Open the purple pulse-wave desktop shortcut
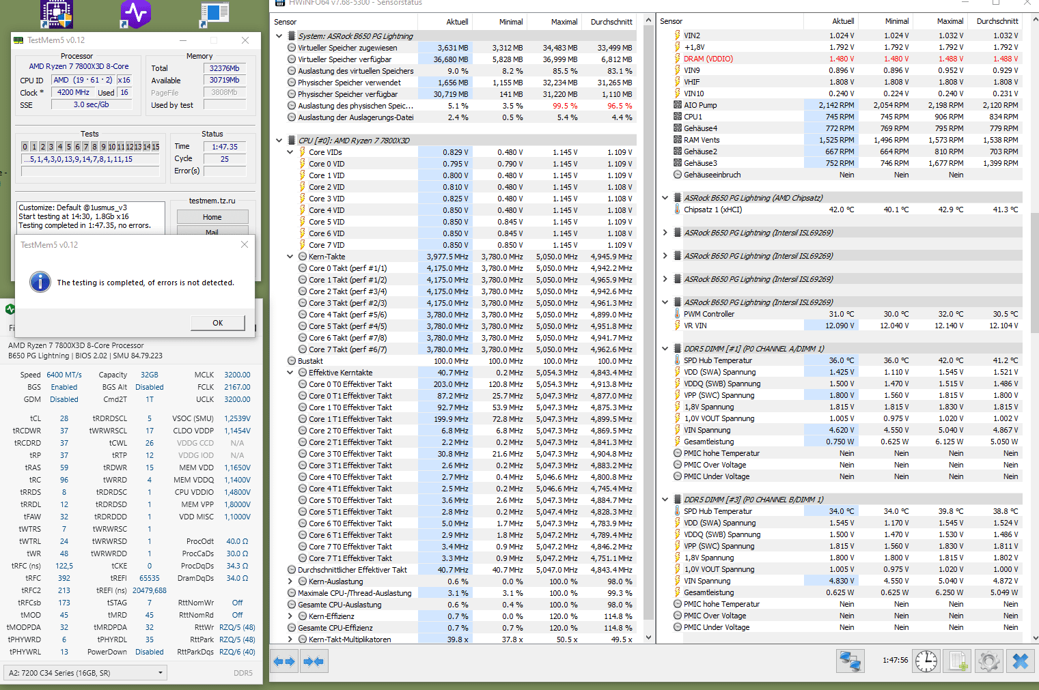Screen dimensions: 1039x690 point(135,14)
